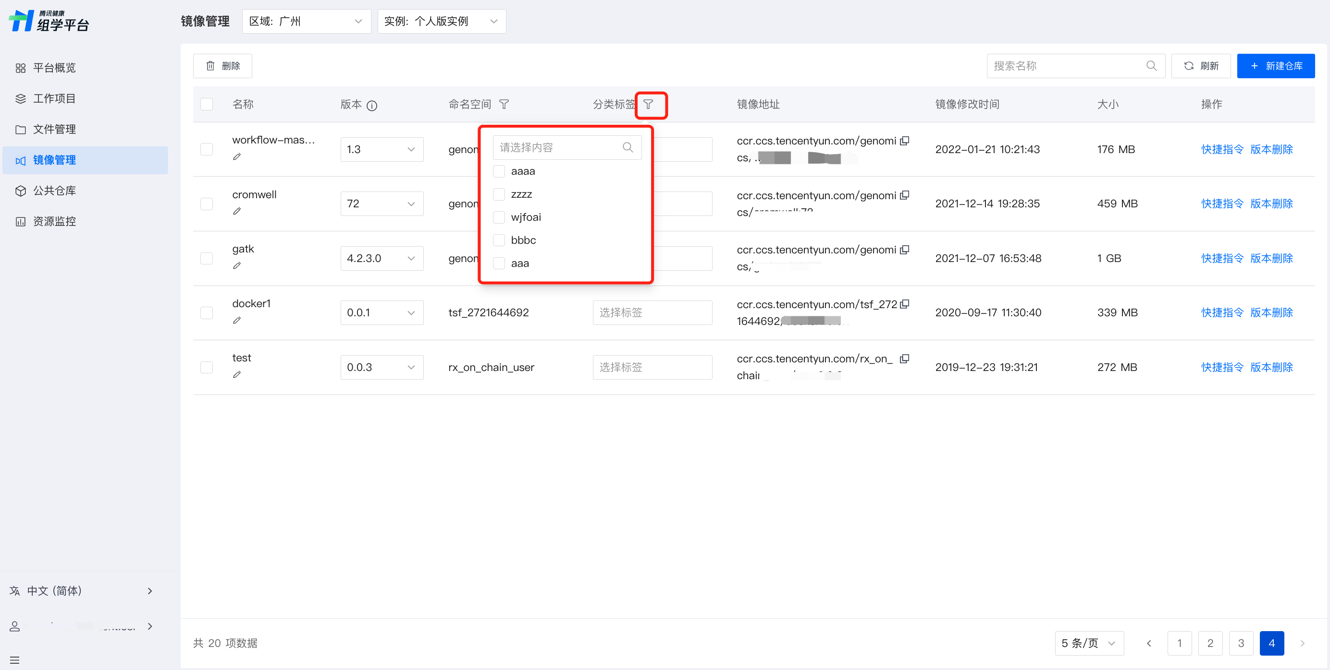Select the row checkbox for docker1

(x=207, y=312)
